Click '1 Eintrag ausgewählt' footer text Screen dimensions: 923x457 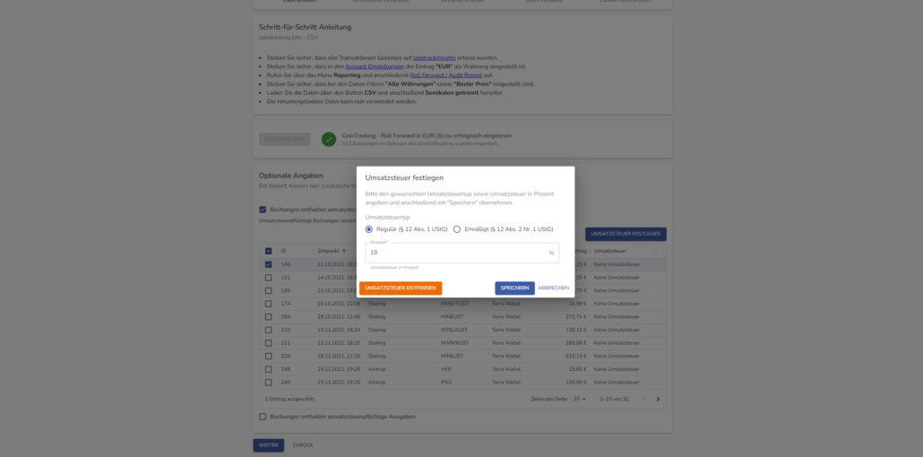pyautogui.click(x=289, y=399)
